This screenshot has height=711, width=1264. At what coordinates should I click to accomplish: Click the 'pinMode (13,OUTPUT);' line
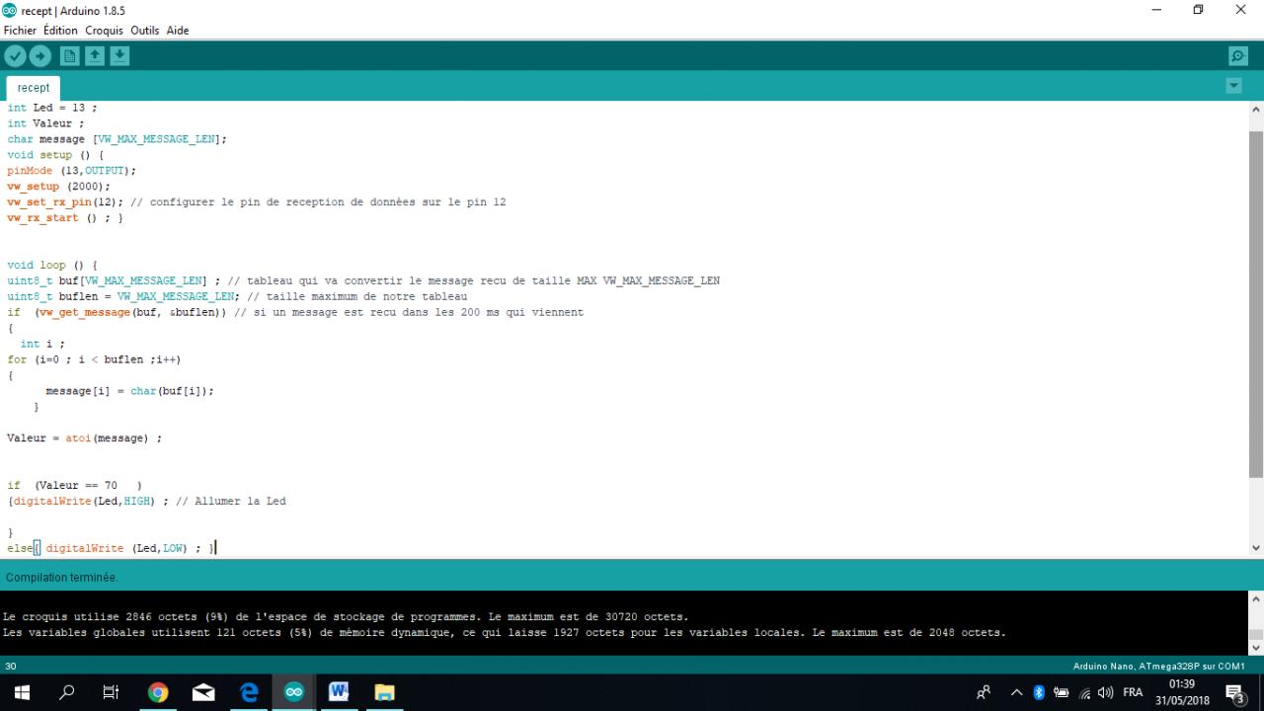click(x=71, y=171)
